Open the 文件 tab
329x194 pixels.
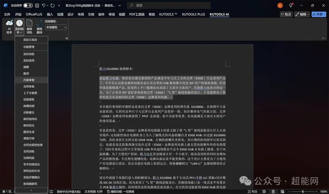7,15
